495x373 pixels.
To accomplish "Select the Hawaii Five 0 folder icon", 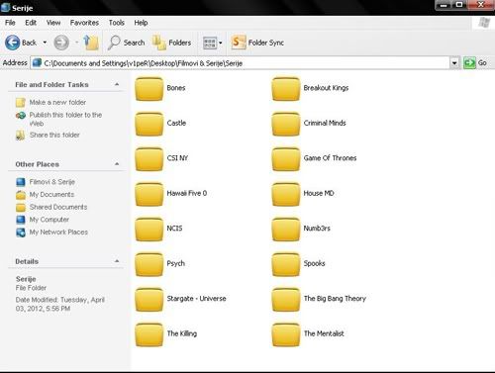I will click(149, 194).
